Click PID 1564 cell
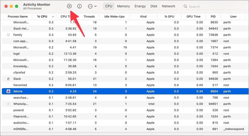Screen dimensions: 249x136 pyautogui.click(x=214, y=60)
